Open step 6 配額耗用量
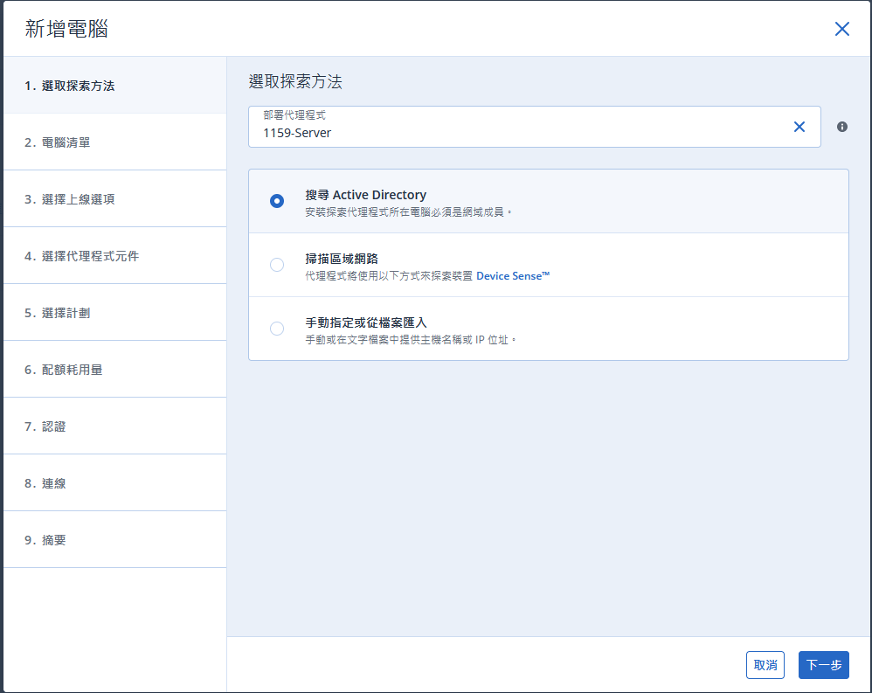 pyautogui.click(x=115, y=370)
